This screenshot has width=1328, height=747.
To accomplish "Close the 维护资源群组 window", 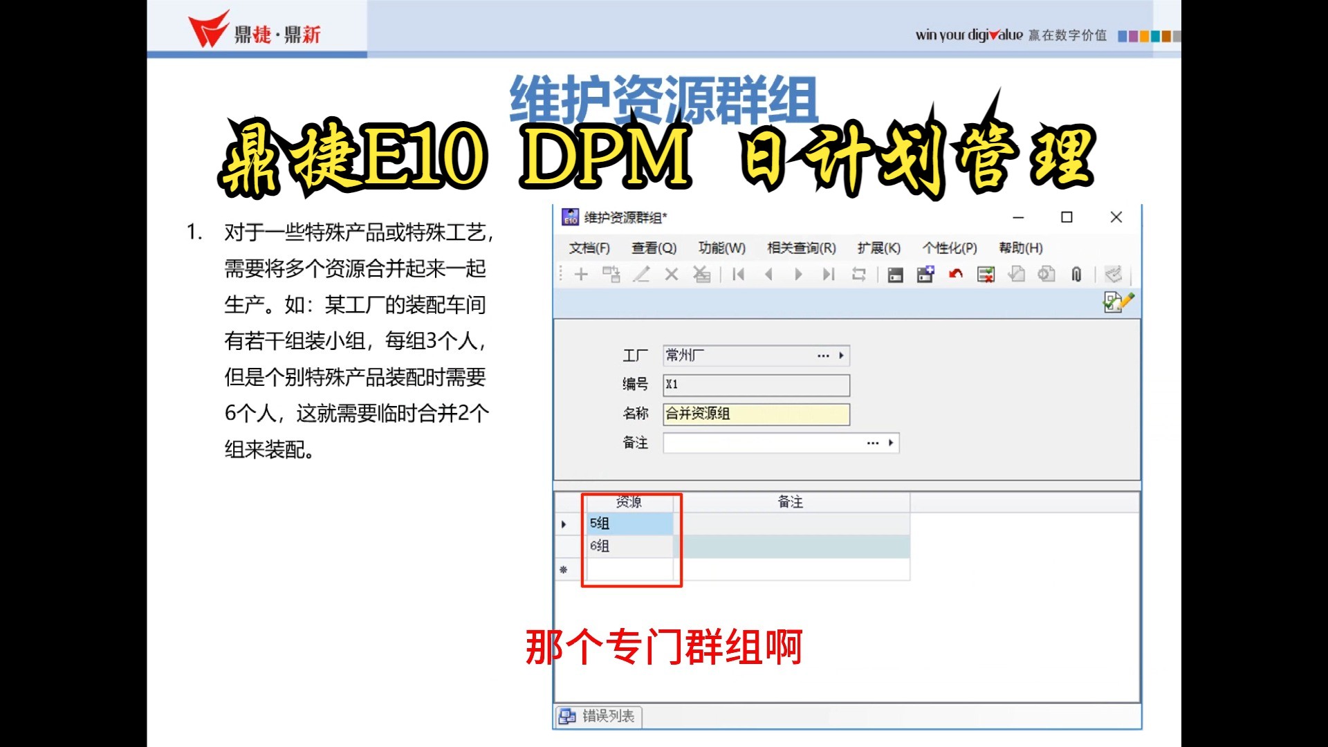I will [x=1116, y=217].
